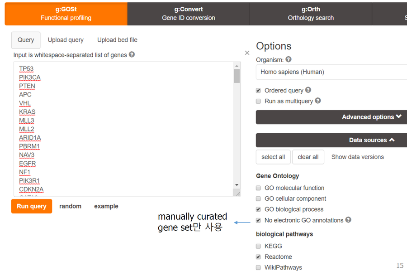Open the Upload bed file tab
407x271 pixels.
(x=117, y=40)
